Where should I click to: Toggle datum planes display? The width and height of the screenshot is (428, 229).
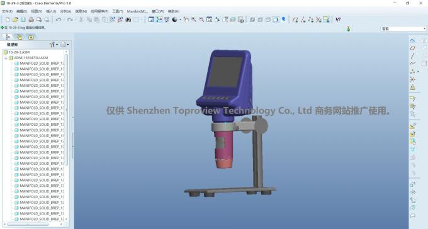[295, 20]
